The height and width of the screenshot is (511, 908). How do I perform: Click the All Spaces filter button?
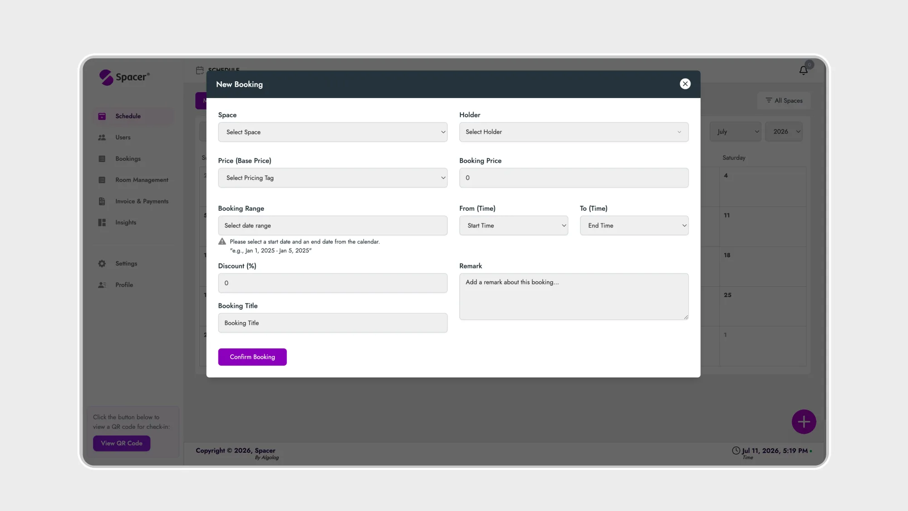pos(784,100)
